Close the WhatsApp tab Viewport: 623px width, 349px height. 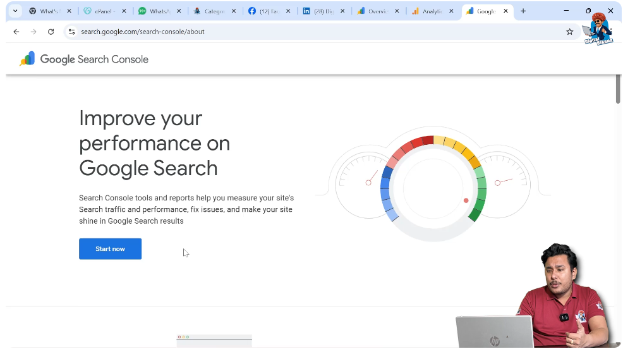(179, 11)
